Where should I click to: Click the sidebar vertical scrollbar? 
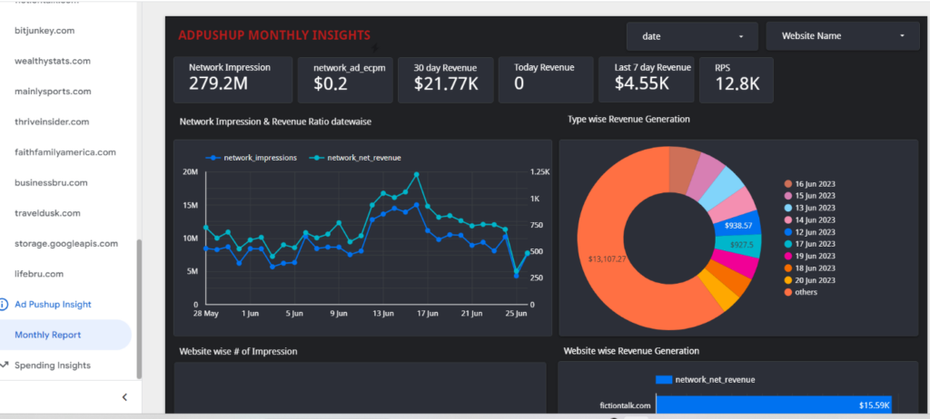pos(139,308)
